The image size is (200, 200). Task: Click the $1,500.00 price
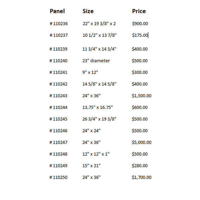tap(141, 96)
